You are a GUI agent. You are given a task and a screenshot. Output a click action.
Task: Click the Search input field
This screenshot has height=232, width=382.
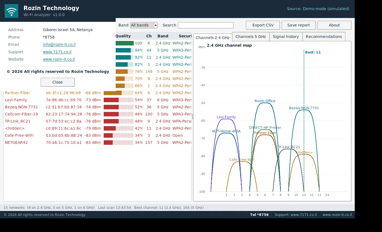206,25
